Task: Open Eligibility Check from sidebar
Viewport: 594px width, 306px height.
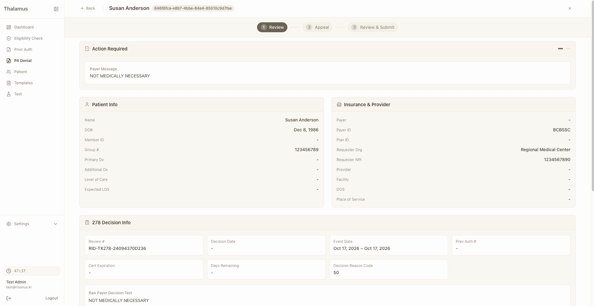Action: click(32, 38)
